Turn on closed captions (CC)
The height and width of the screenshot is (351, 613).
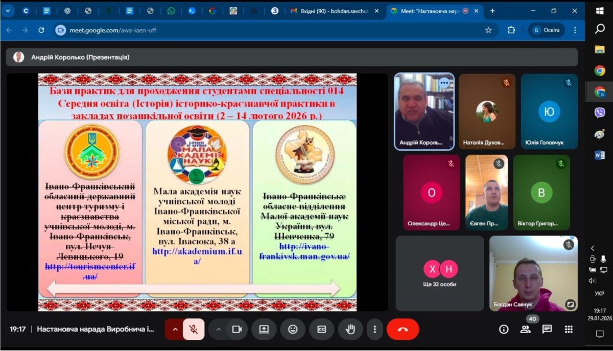tap(321, 330)
